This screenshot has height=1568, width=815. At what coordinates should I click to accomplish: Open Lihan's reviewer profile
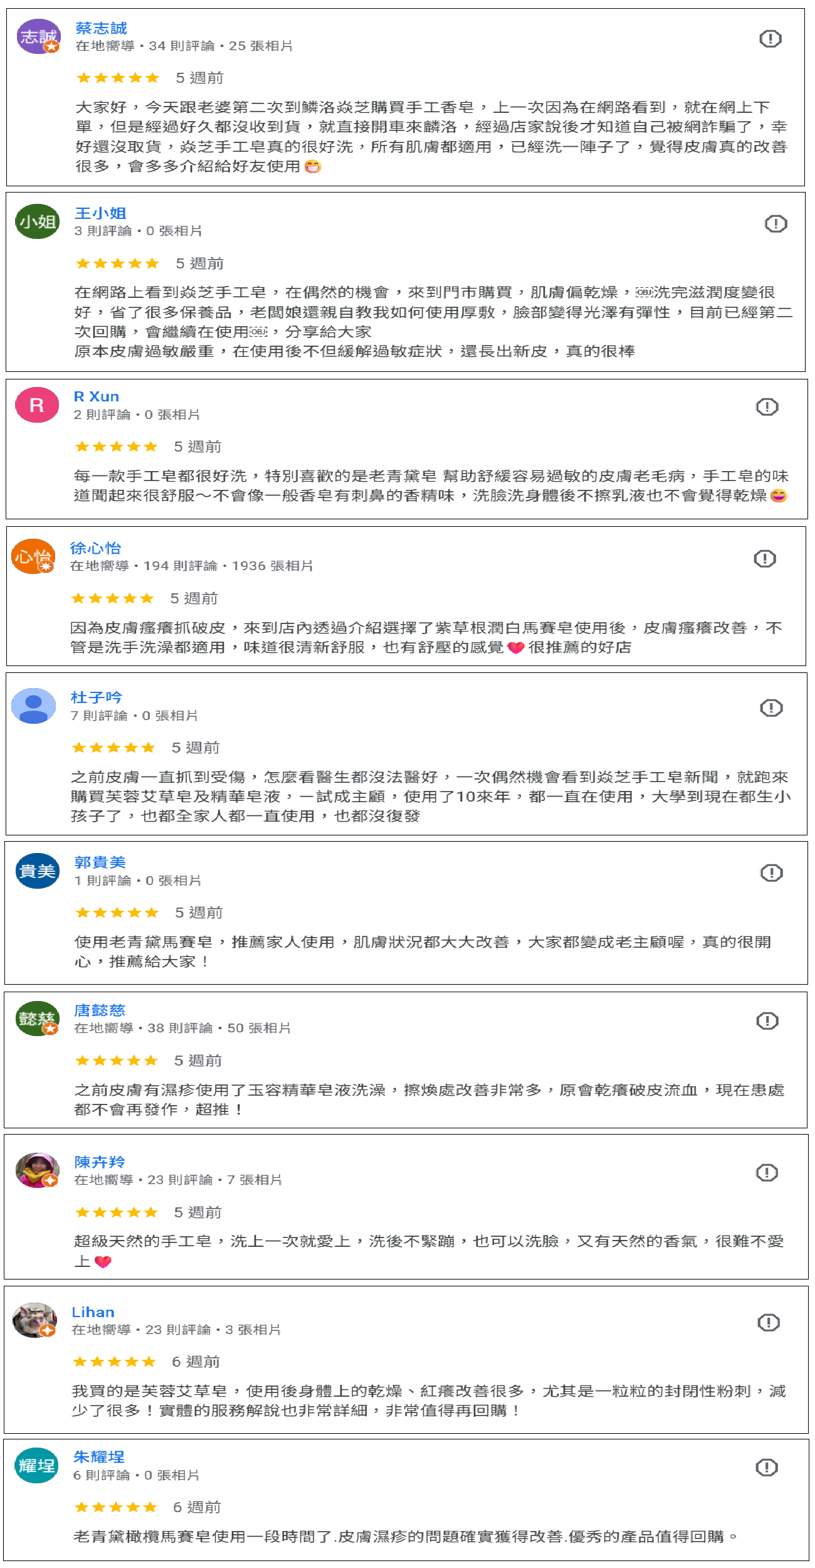93,1312
